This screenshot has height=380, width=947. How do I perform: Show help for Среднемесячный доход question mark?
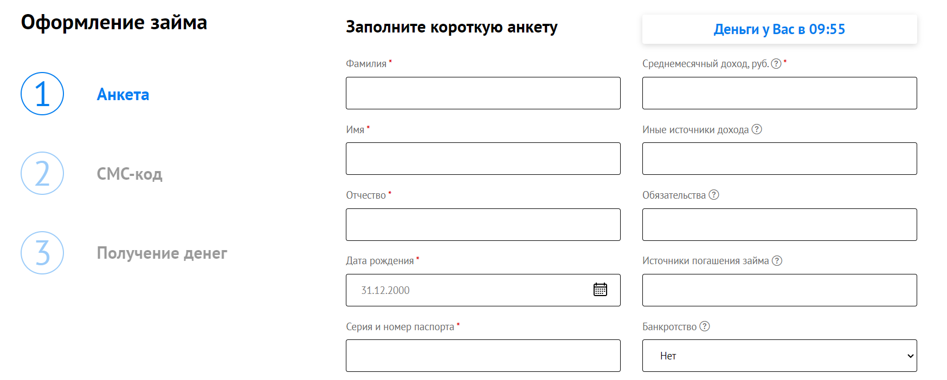tap(776, 64)
